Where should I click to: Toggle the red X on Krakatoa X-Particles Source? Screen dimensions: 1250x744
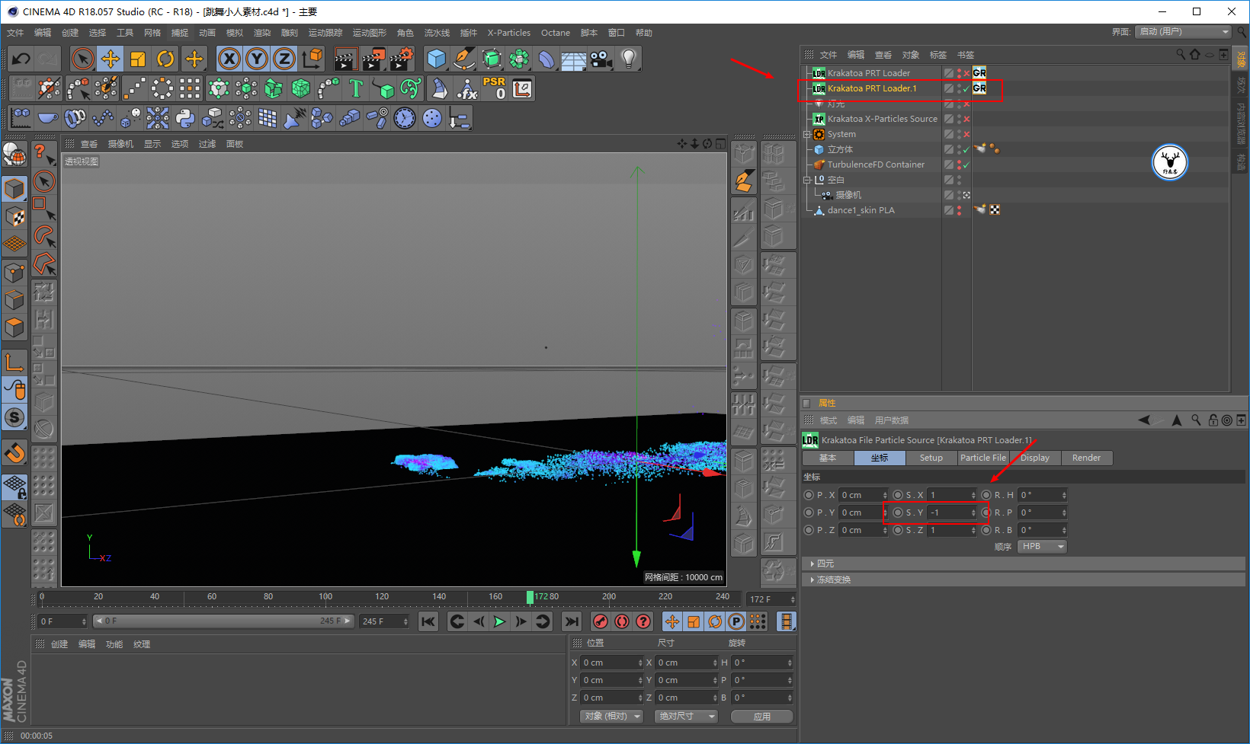click(966, 119)
